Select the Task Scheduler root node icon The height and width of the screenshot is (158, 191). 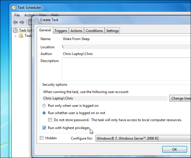[15, 30]
